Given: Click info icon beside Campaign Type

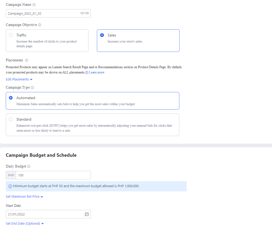Looking at the screenshot, I should click(32, 88).
